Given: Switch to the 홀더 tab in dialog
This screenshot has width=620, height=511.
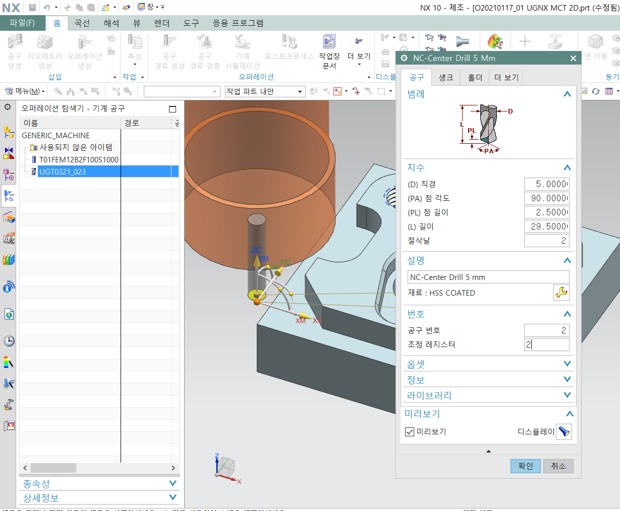Looking at the screenshot, I should (475, 77).
